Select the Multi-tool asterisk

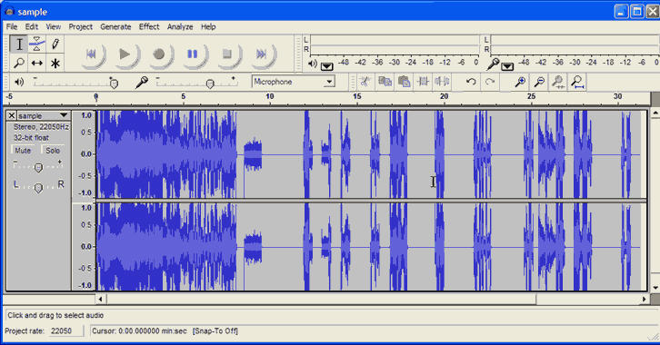pyautogui.click(x=55, y=63)
